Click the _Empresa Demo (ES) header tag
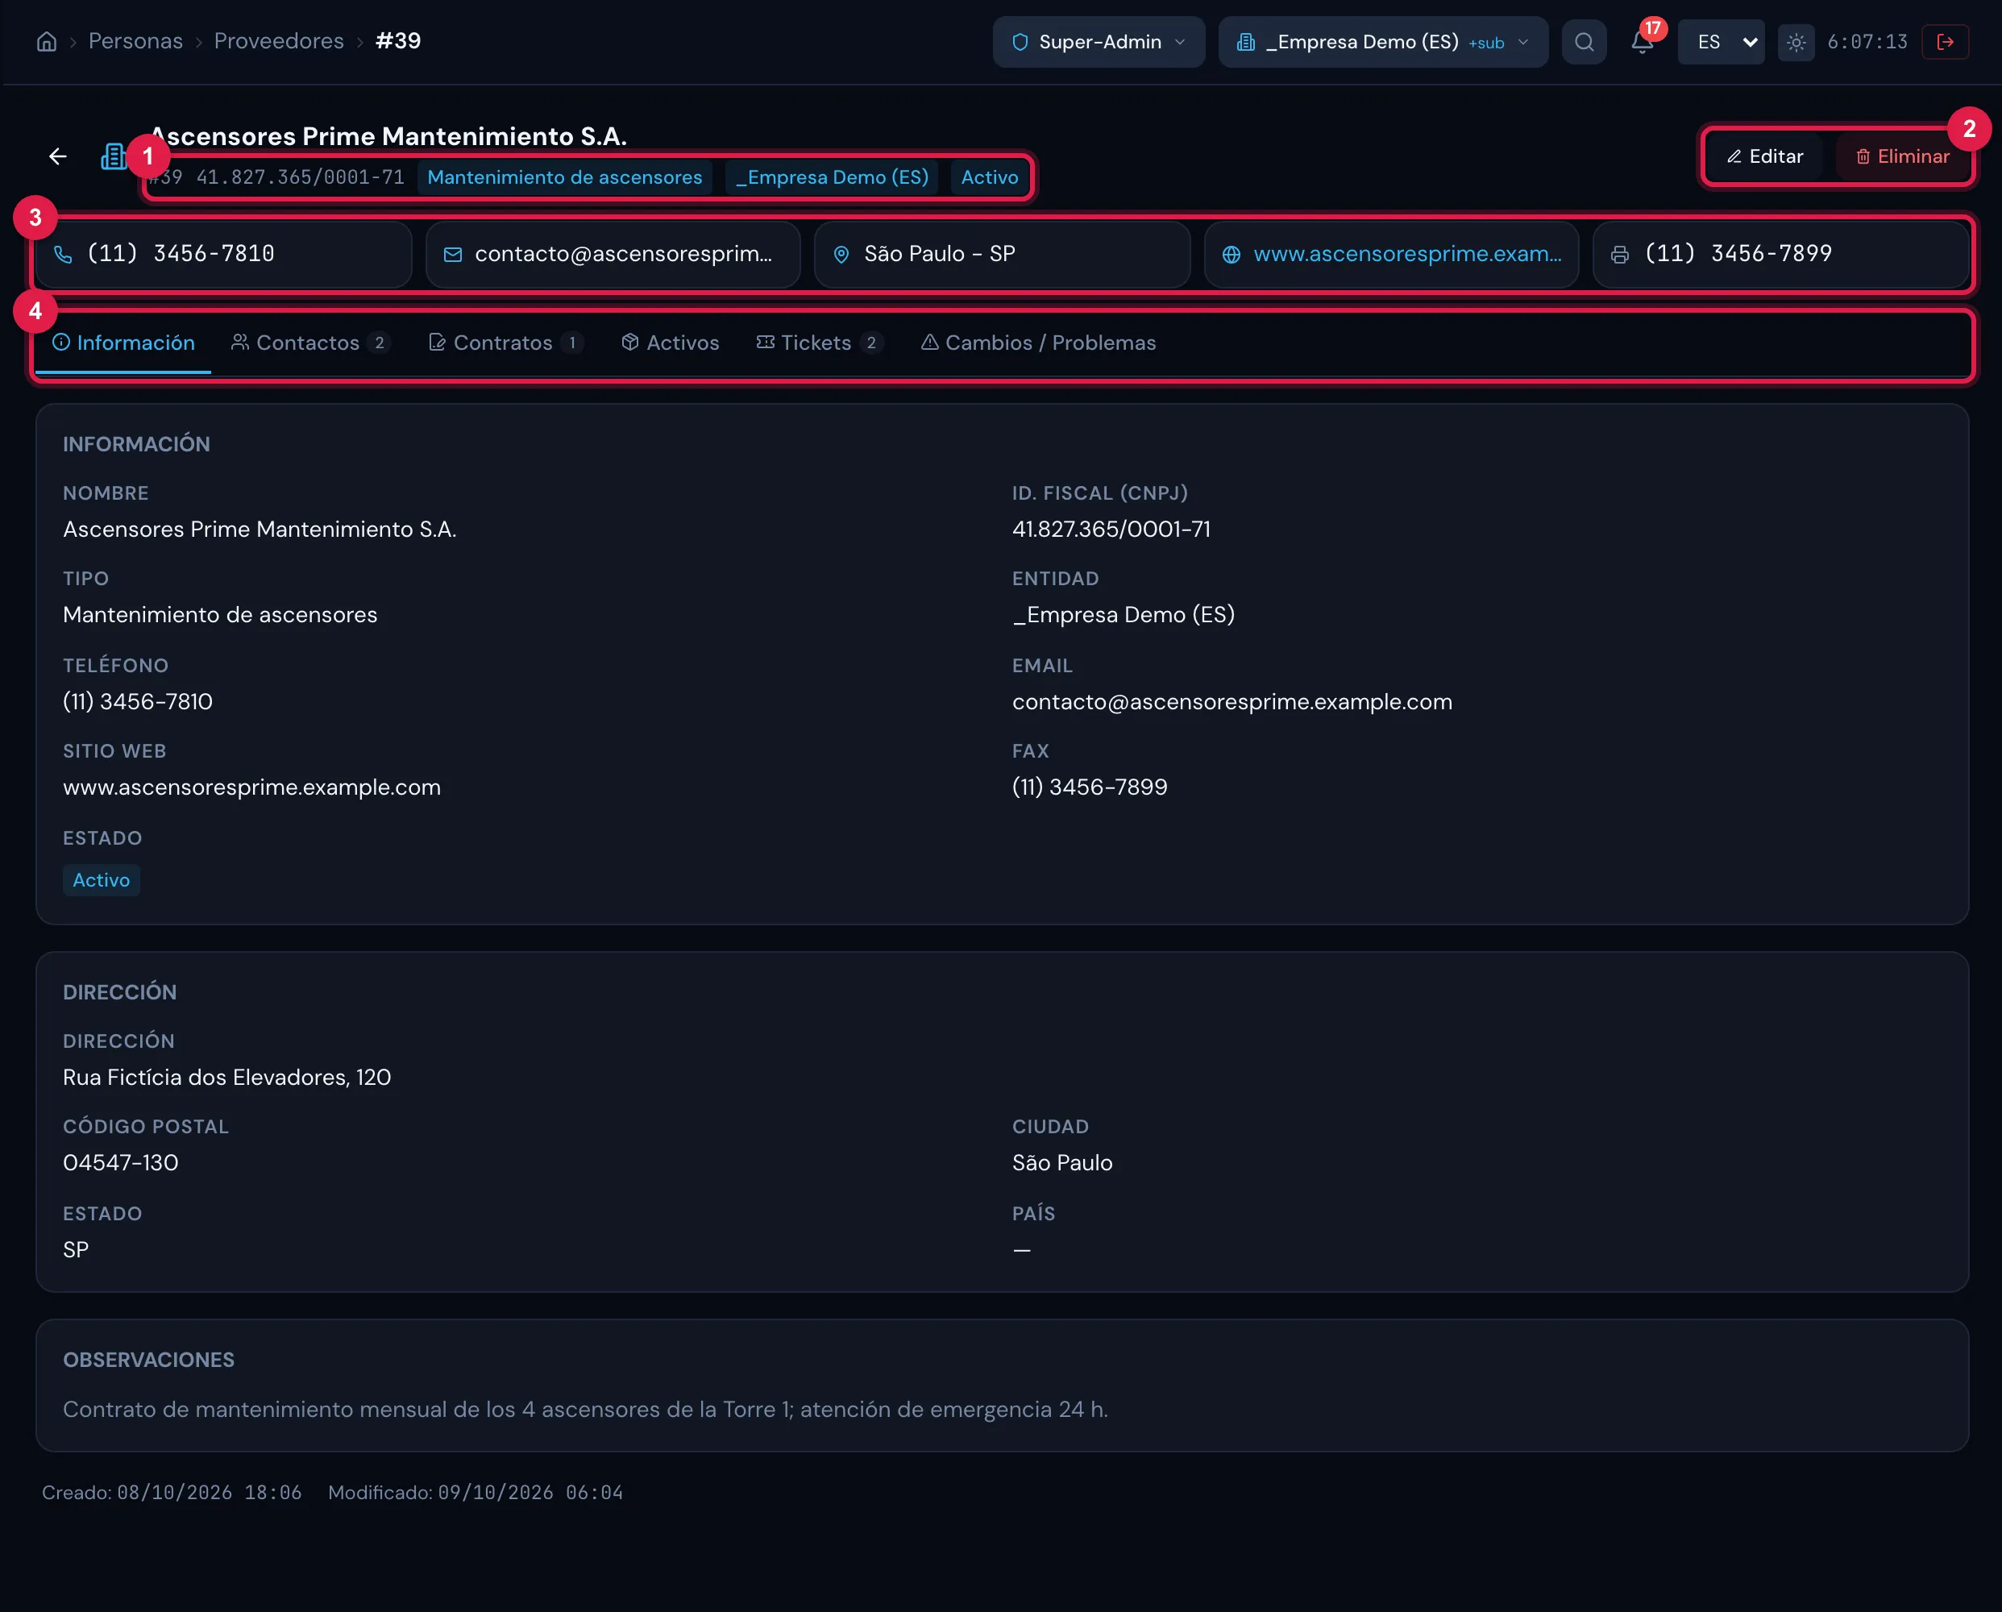This screenshot has width=2002, height=1612. 832,177
